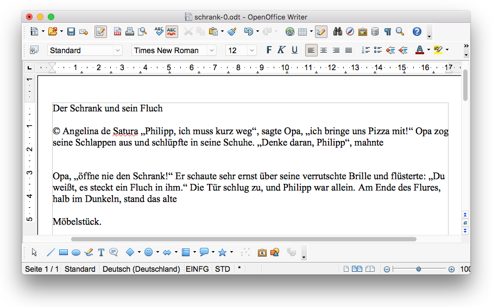This screenshot has height=307, width=492.
Task: Open Styles and Formatting window
Action: (x=34, y=50)
